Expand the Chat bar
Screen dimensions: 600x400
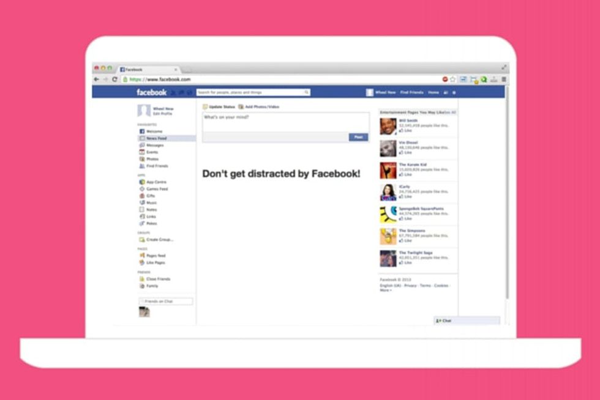(x=467, y=320)
